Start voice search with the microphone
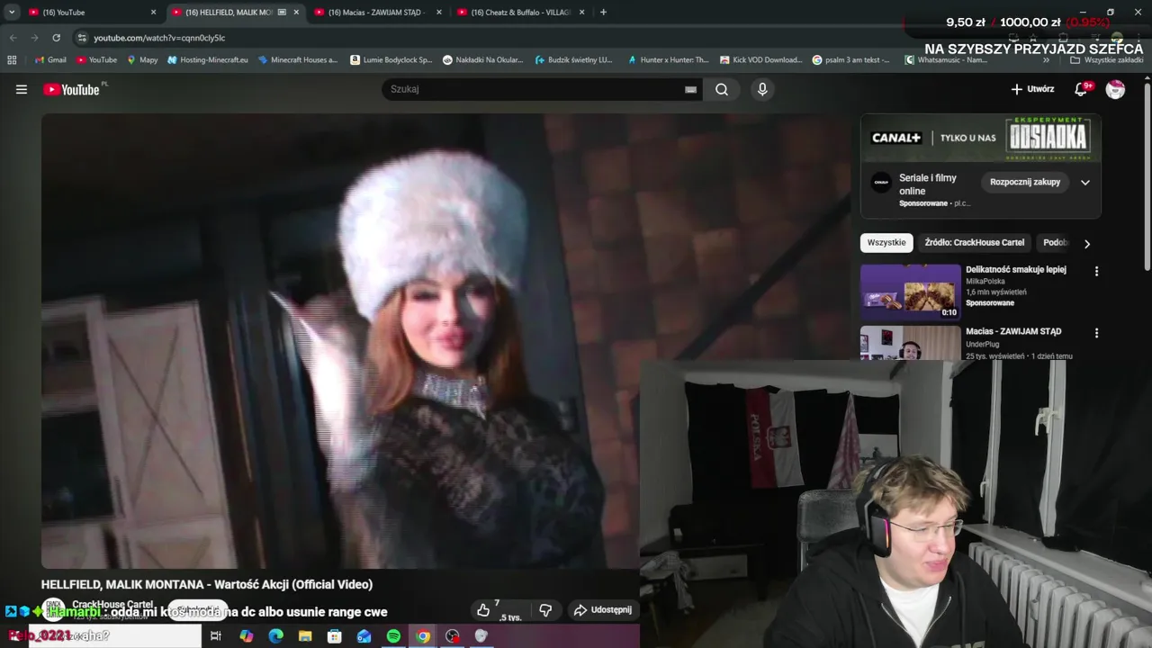 coord(762,89)
